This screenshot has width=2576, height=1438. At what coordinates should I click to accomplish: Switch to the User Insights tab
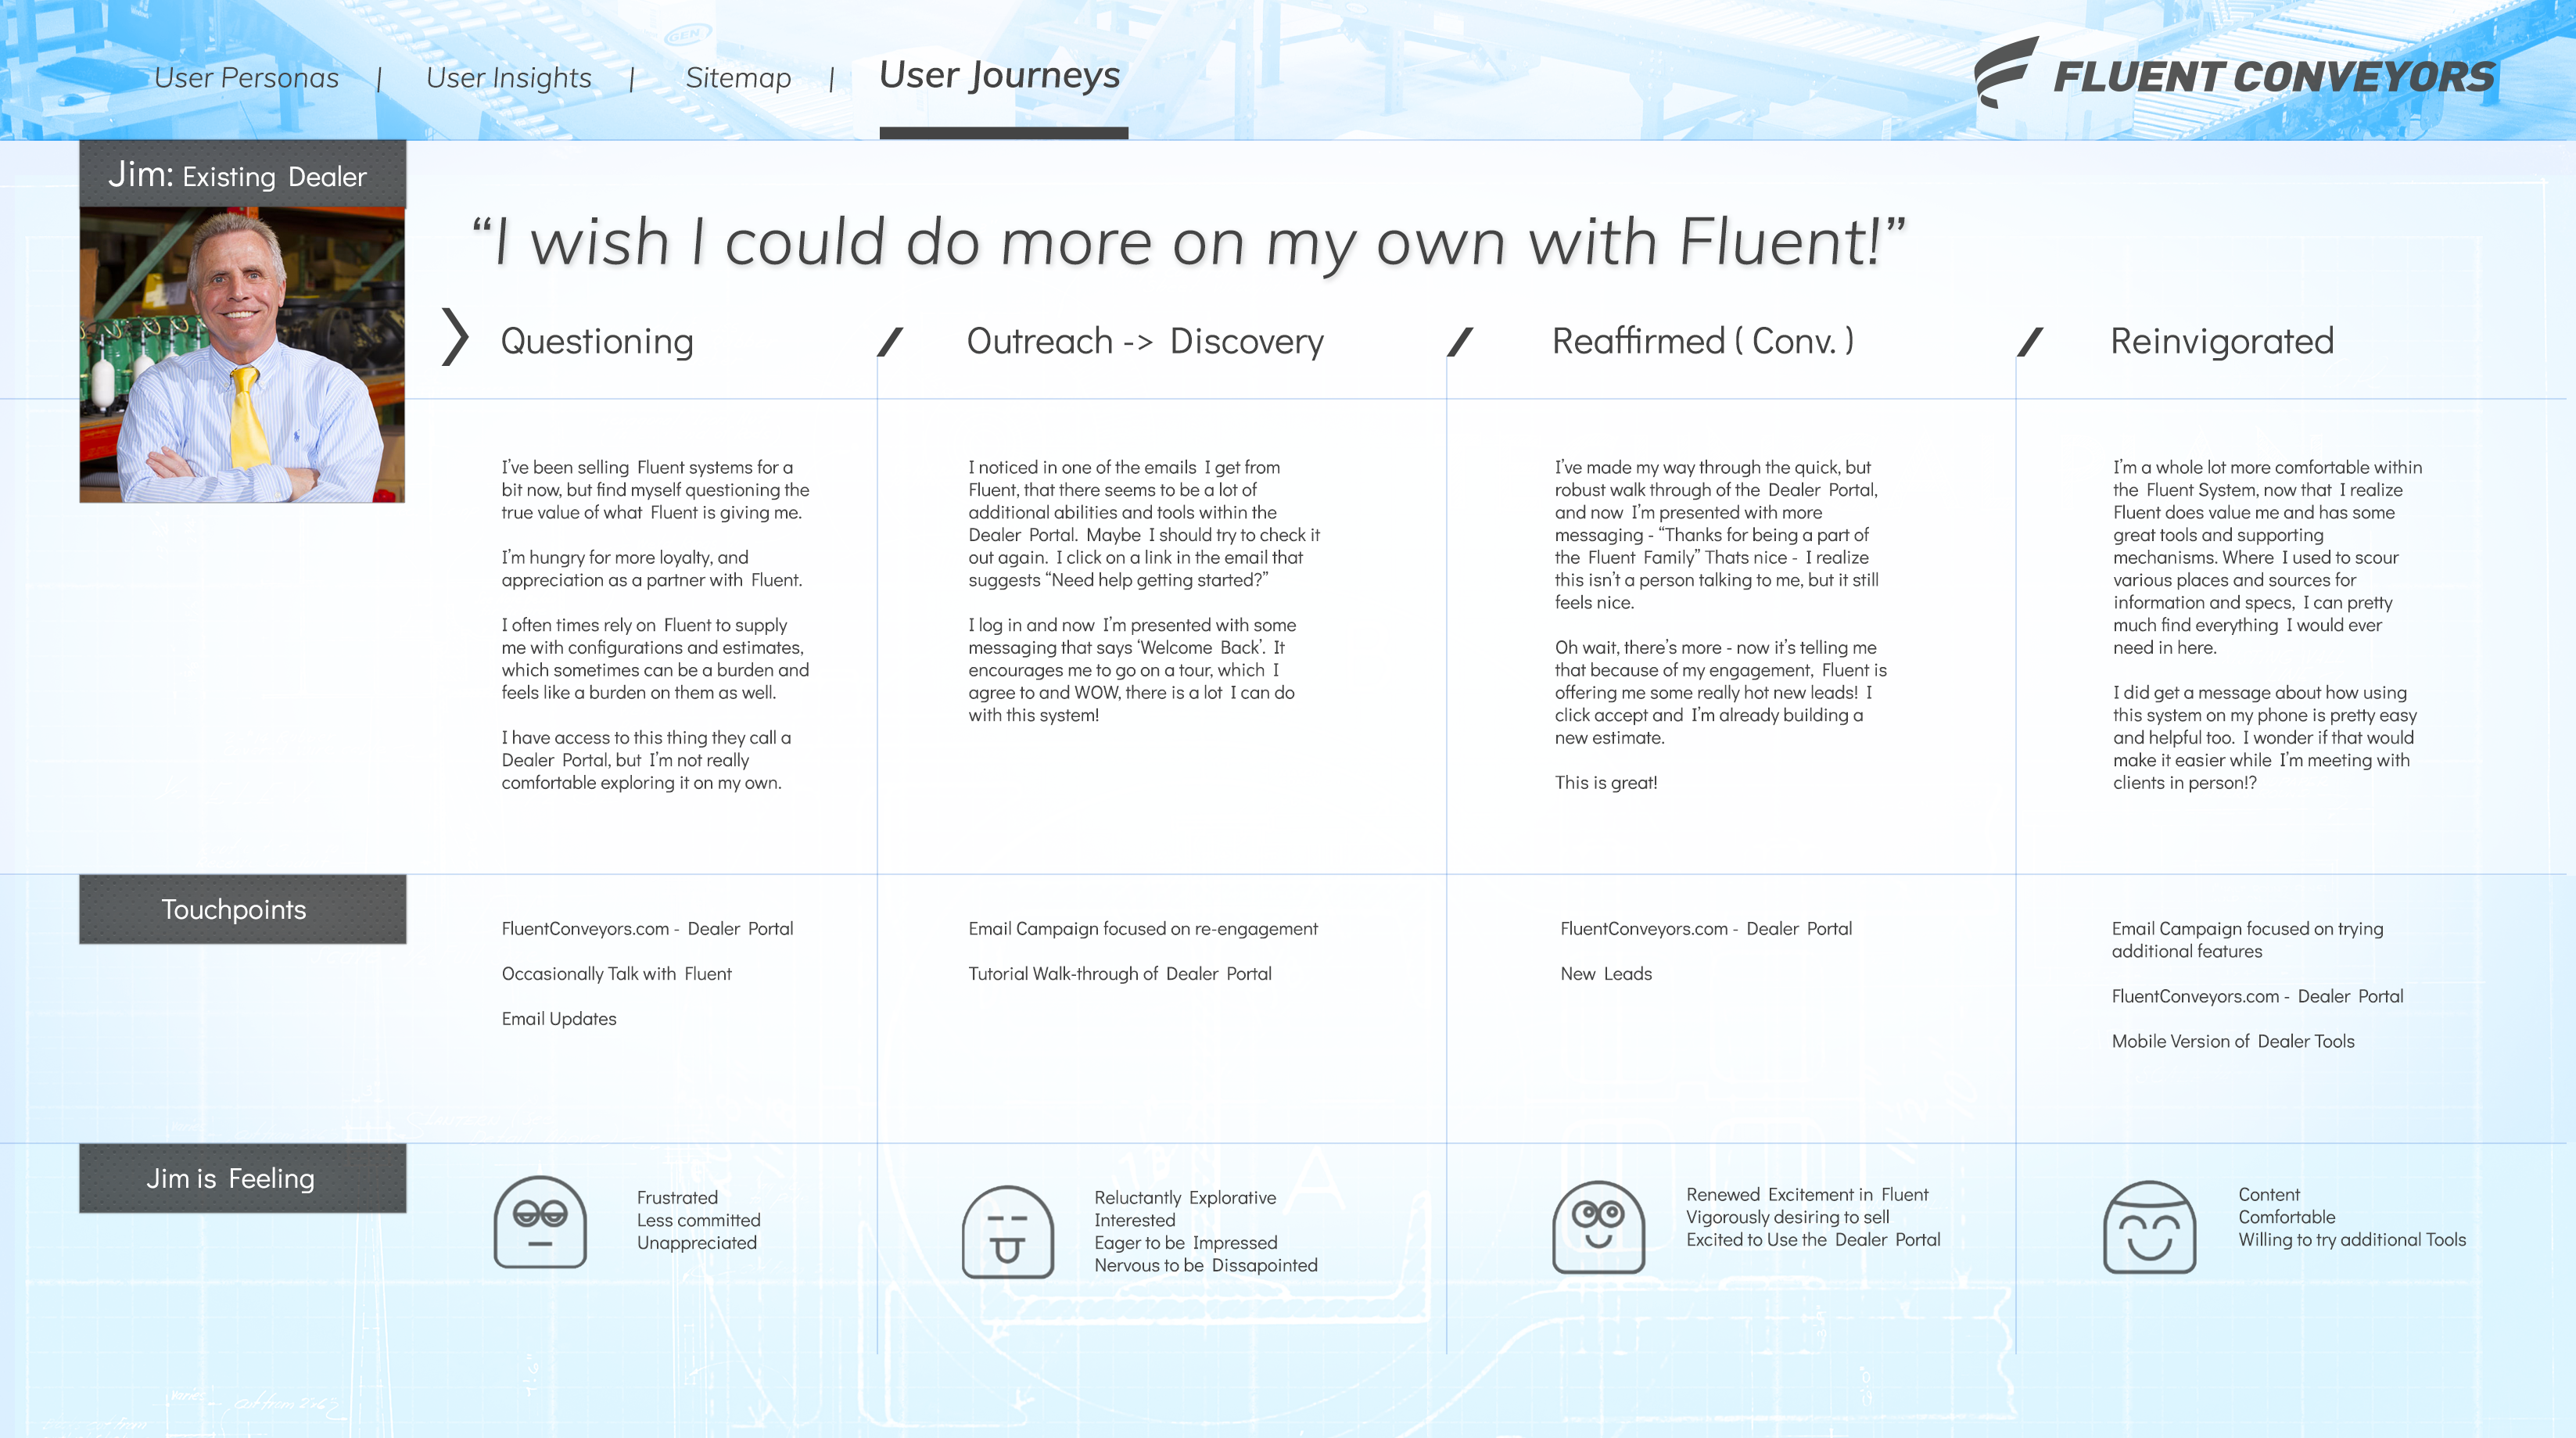coord(508,78)
